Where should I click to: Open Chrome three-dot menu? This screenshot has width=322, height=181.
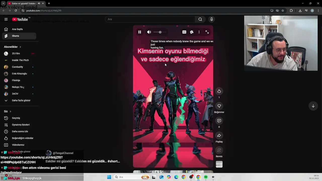[318, 11]
